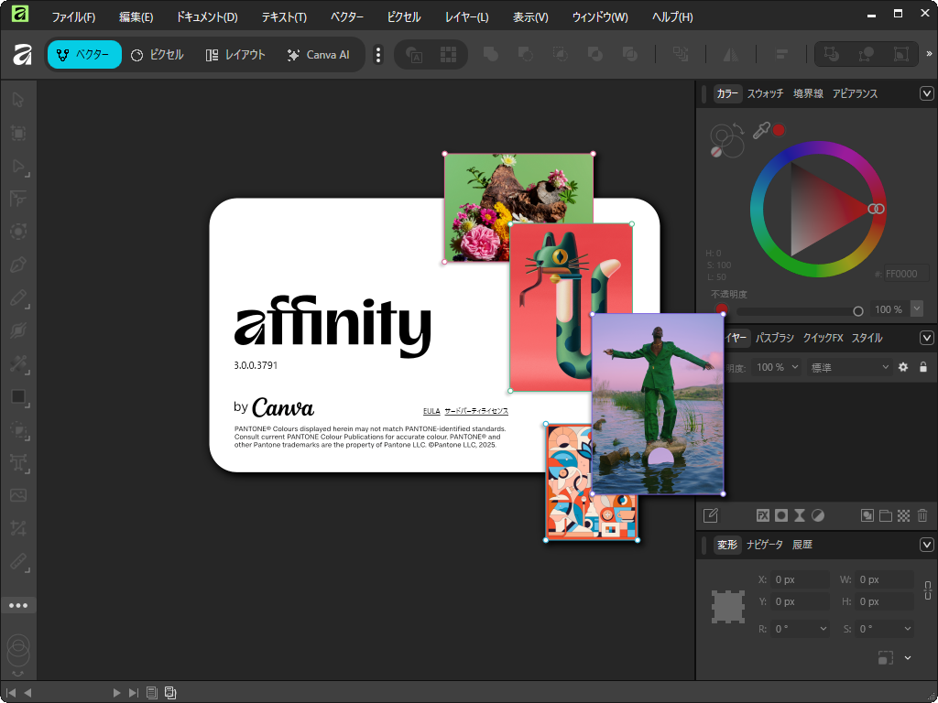
Task: Delete the layer using the trash icon
Action: [x=922, y=515]
